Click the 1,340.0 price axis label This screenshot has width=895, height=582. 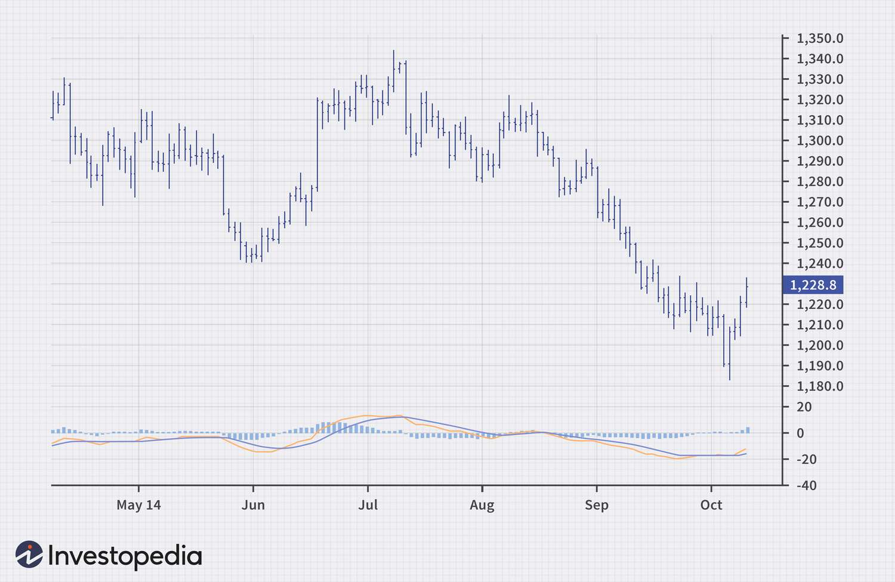click(x=820, y=59)
